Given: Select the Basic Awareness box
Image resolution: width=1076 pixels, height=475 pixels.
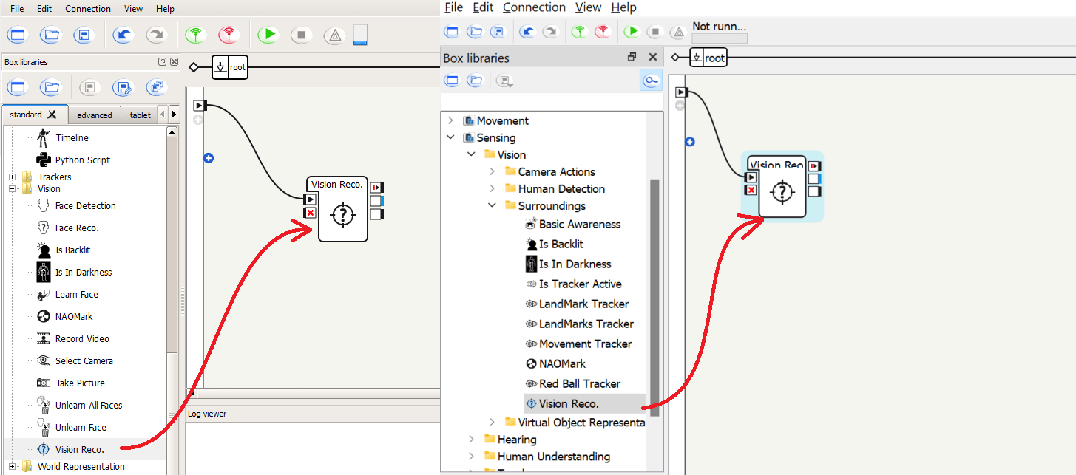Looking at the screenshot, I should pos(579,225).
